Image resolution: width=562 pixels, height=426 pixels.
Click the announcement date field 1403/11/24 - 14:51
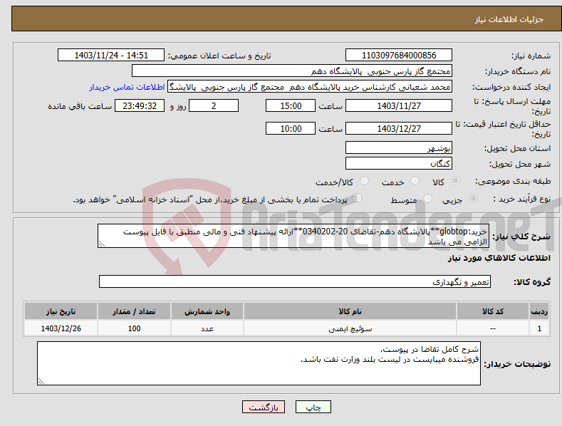pos(110,56)
